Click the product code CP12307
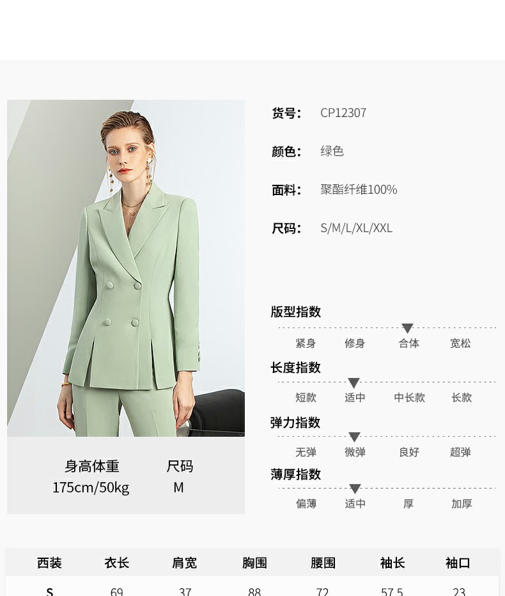Image resolution: width=505 pixels, height=596 pixels. (x=343, y=113)
